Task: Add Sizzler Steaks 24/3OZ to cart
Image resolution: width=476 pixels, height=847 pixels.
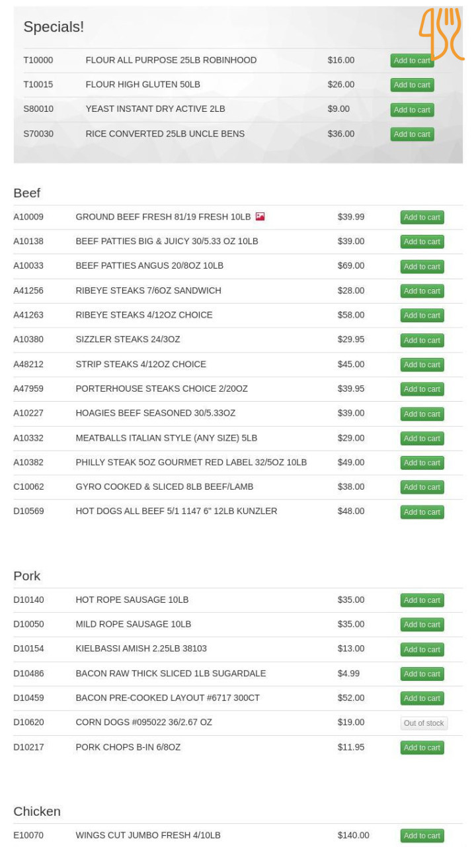Action: point(422,340)
